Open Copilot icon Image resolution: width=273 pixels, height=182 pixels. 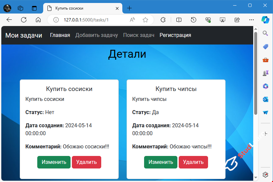point(265,20)
